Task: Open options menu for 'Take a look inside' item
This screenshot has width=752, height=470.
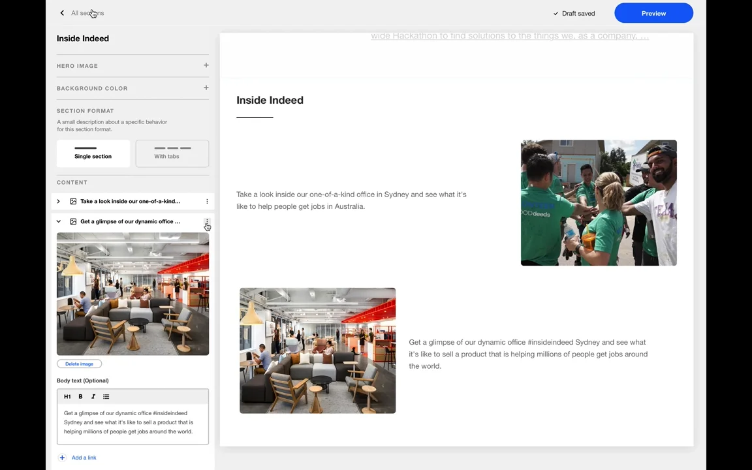Action: click(207, 202)
